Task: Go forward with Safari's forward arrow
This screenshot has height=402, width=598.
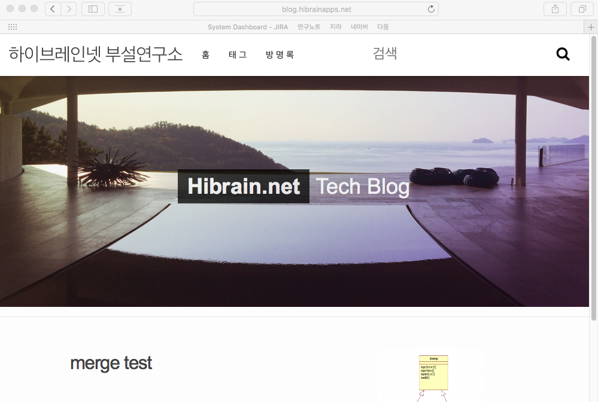Action: click(x=69, y=9)
